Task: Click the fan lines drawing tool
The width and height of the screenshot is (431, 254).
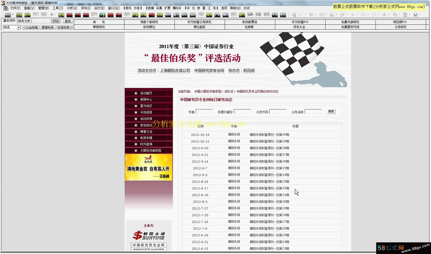Action: (332, 15)
